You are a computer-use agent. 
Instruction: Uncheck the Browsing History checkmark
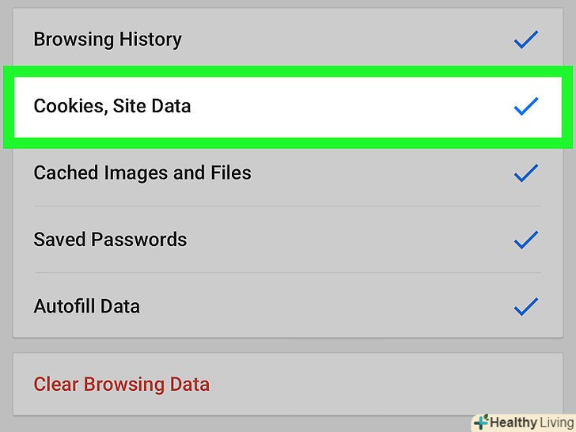point(525,40)
